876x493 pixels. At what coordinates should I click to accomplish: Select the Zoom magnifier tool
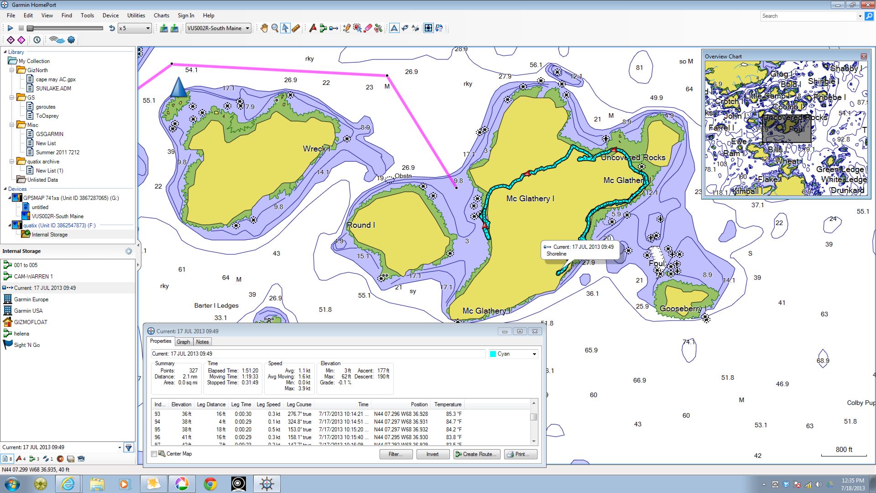point(275,28)
